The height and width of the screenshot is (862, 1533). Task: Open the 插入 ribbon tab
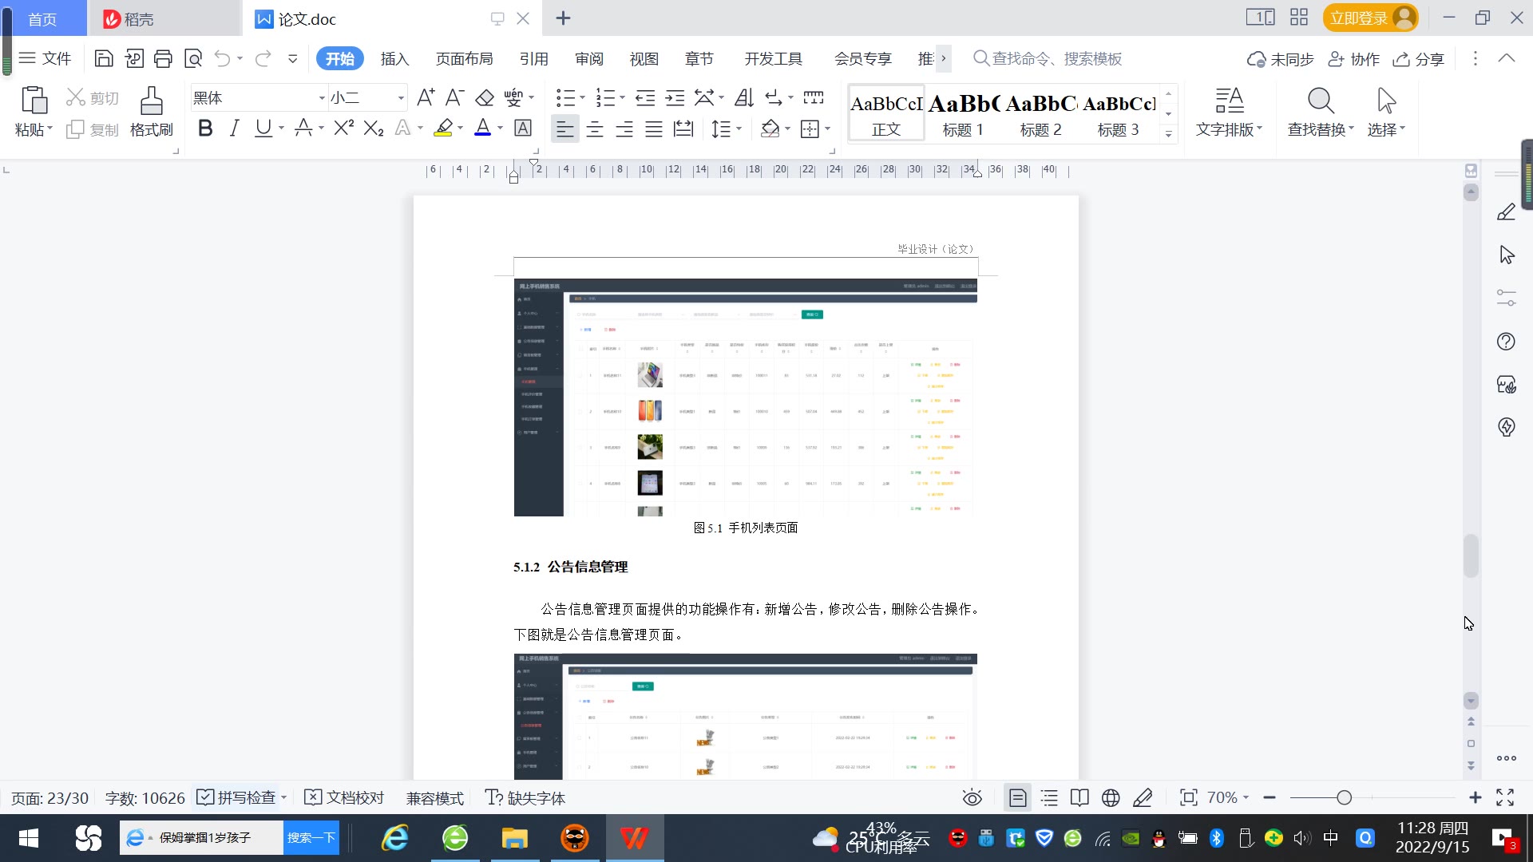click(394, 59)
